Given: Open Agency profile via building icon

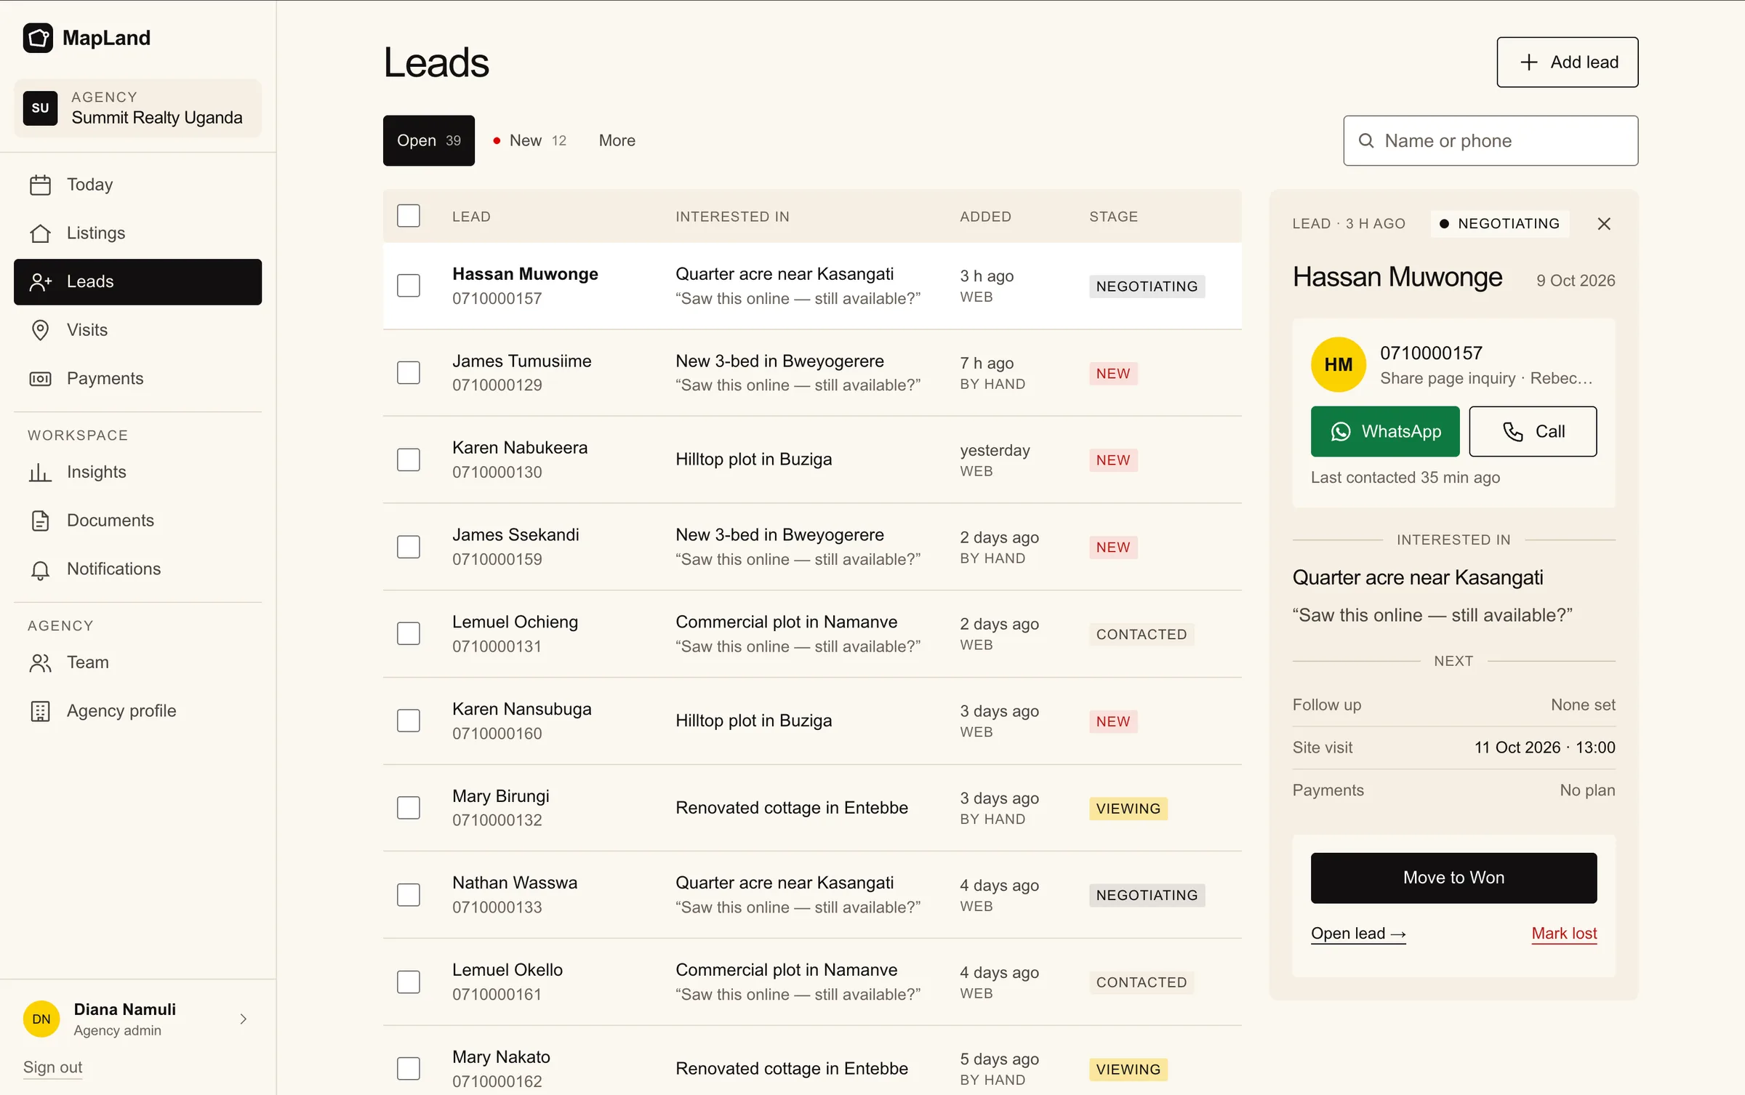Looking at the screenshot, I should (x=40, y=711).
